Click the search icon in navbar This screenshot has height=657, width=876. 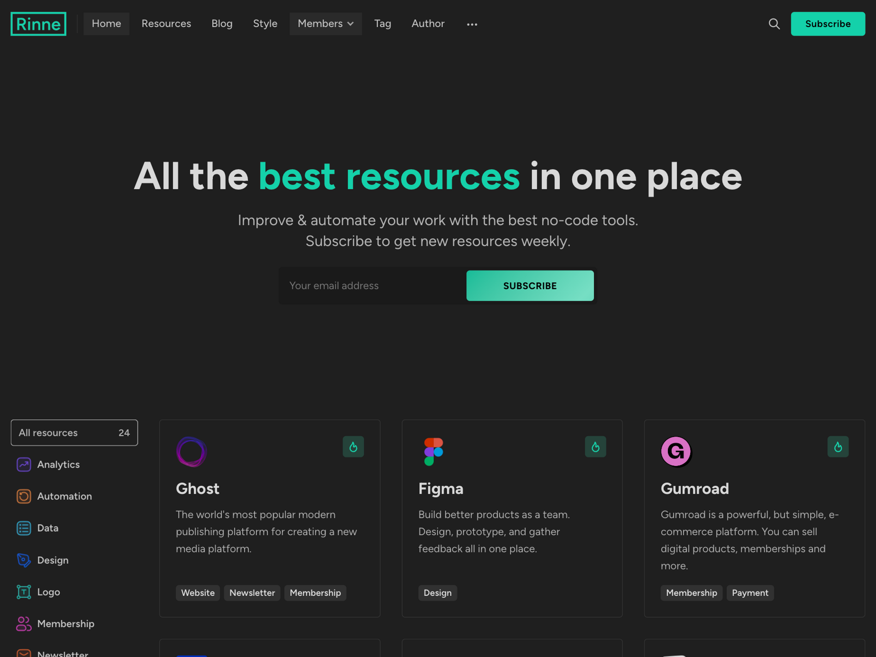[x=774, y=23]
